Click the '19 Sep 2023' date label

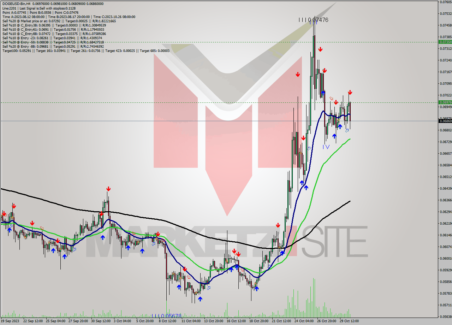tap(10, 321)
